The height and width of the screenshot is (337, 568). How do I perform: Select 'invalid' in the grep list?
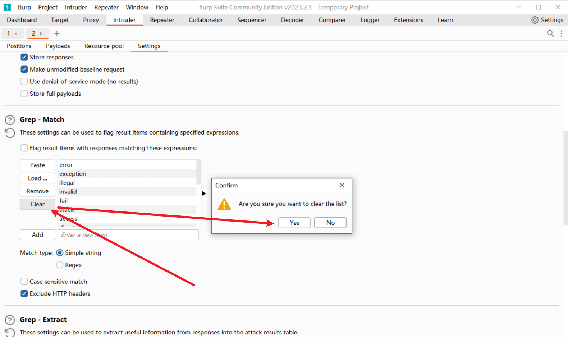click(127, 192)
